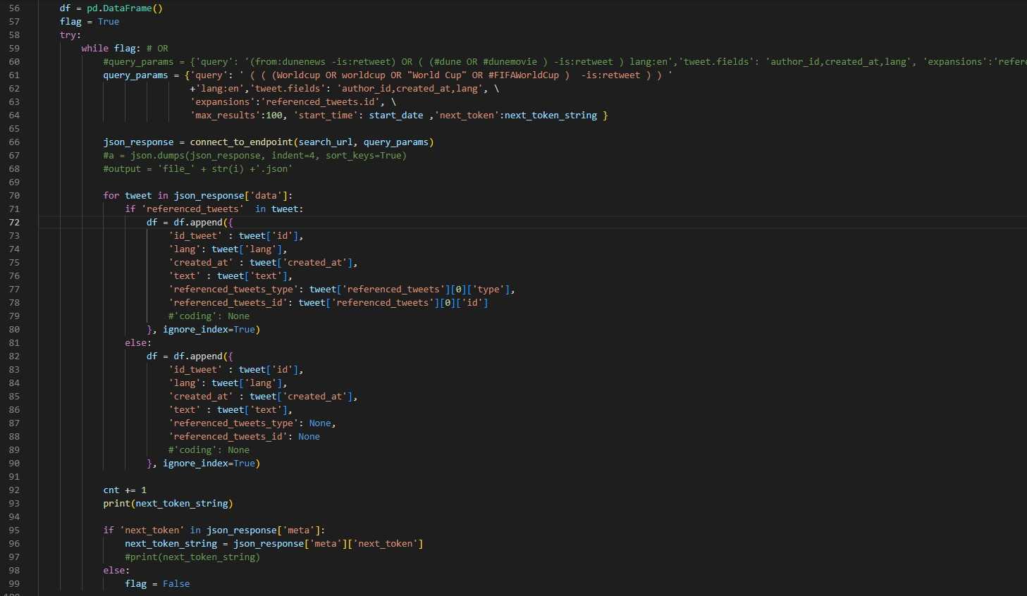Image resolution: width=1027 pixels, height=596 pixels.
Task: Click the commented json.dumps line
Action: click(254, 156)
